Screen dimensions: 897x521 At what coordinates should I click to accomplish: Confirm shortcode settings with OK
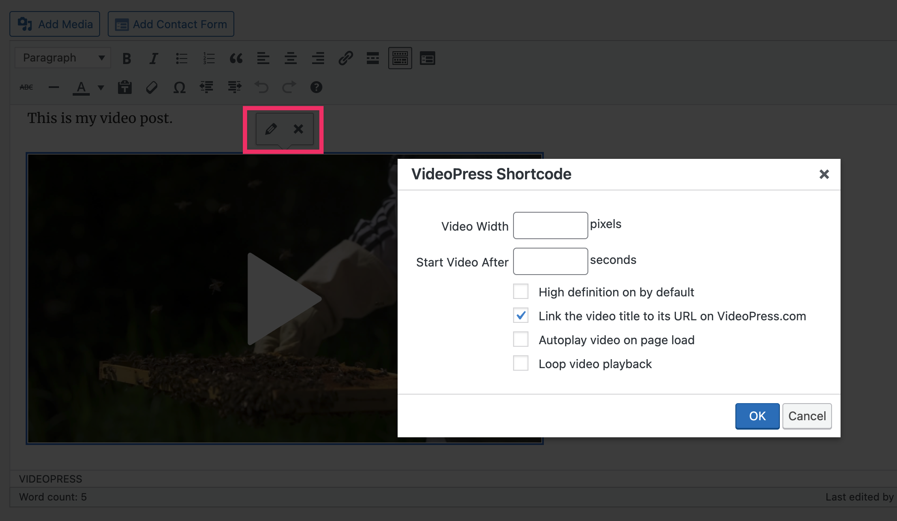point(757,416)
